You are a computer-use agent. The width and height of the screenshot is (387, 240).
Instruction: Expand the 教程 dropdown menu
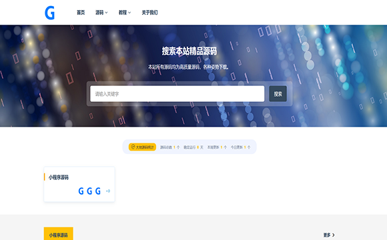[x=125, y=12]
